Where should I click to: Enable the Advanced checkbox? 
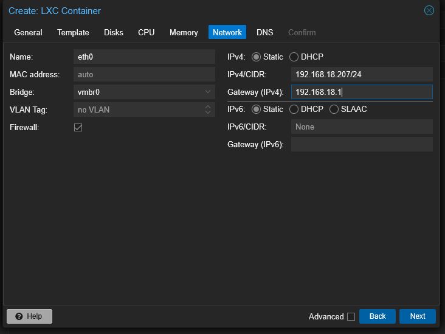click(x=351, y=316)
